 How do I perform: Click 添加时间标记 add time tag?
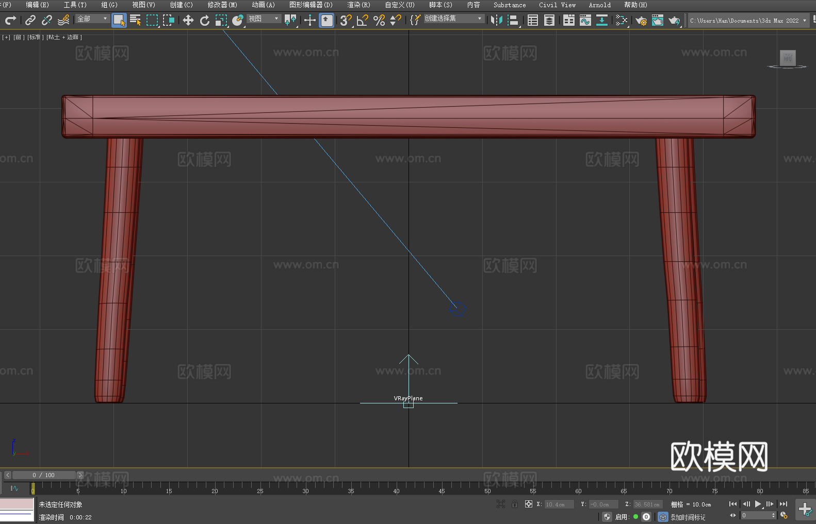(688, 517)
